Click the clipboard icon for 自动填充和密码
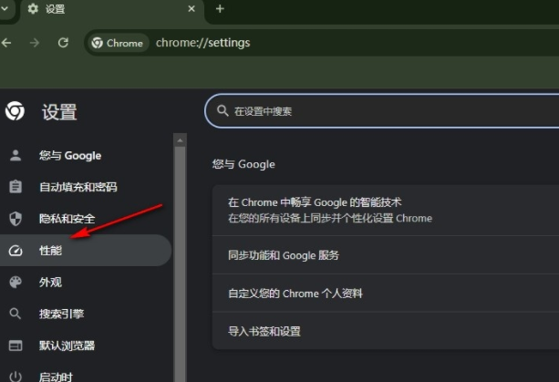The height and width of the screenshot is (382, 559). (16, 186)
